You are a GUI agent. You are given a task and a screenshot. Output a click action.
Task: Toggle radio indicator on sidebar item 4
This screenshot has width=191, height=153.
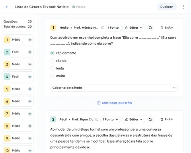pyautogui.click(x=30, y=76)
